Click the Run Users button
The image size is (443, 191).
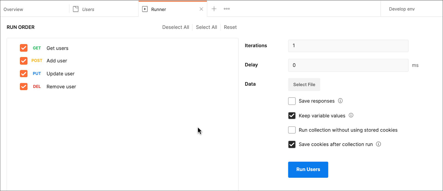(308, 169)
